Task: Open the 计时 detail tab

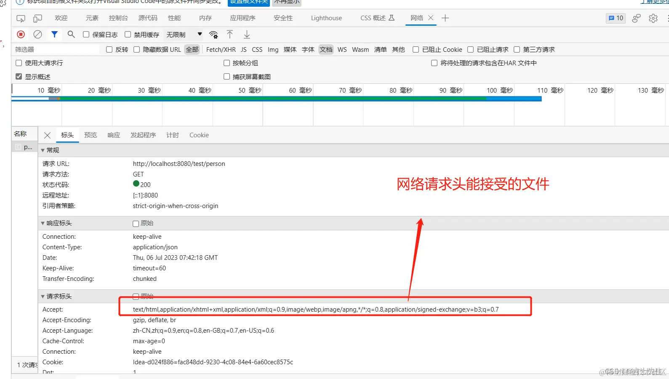Action: tap(173, 135)
